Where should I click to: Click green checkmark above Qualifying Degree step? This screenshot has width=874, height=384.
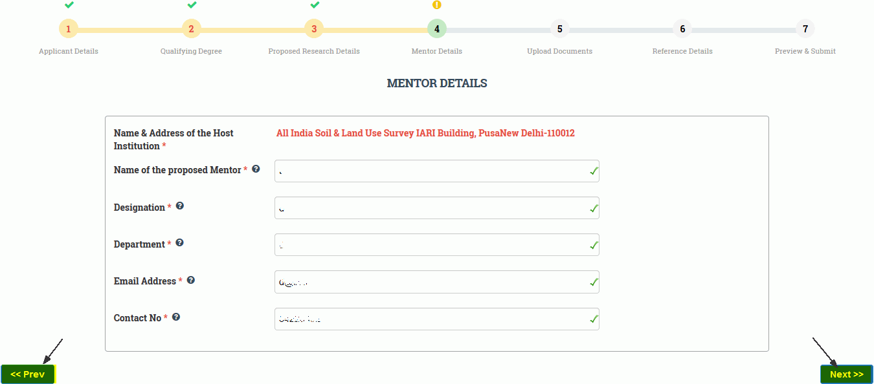tap(192, 5)
